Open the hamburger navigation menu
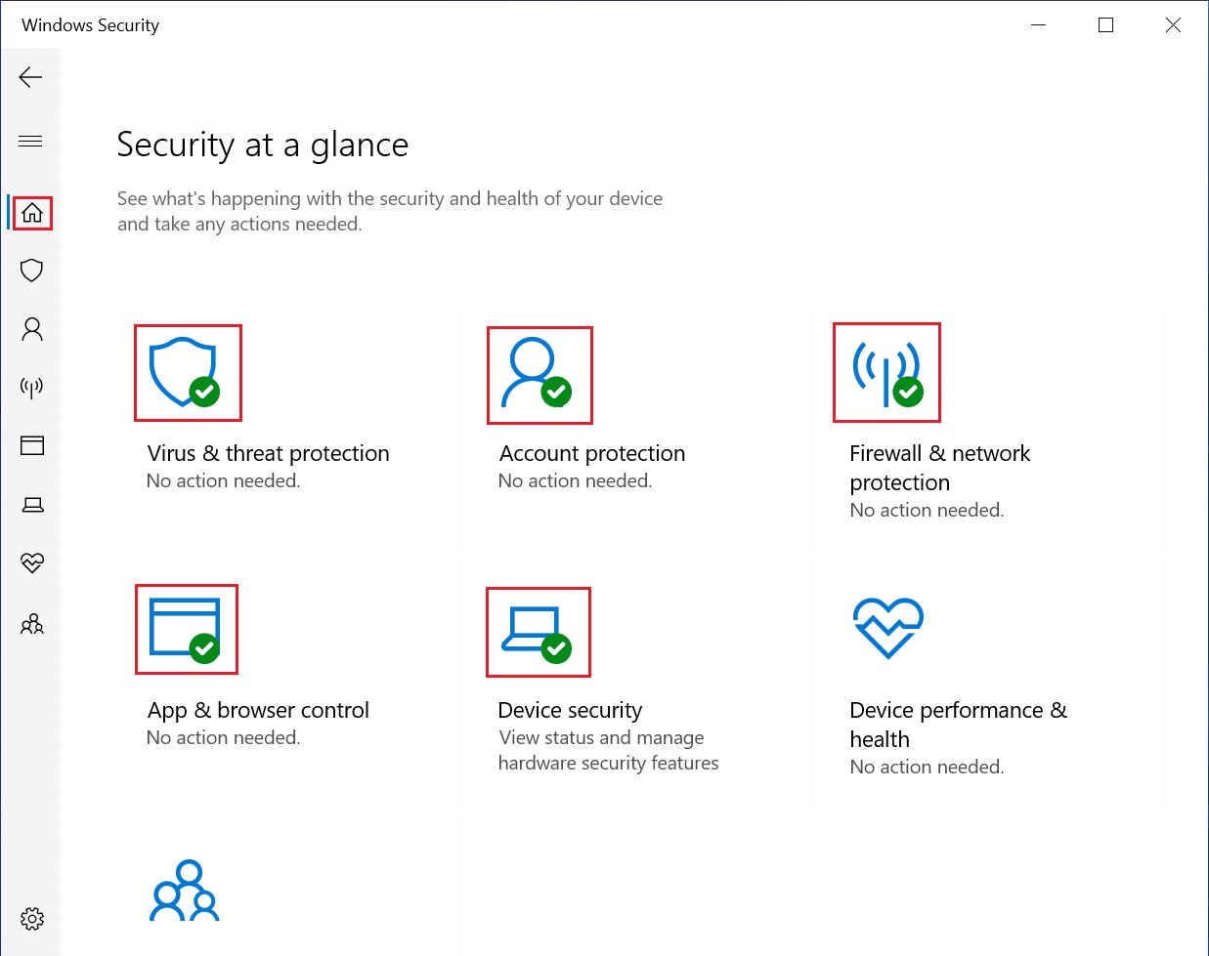Screen dimensions: 1209x956 coord(30,141)
